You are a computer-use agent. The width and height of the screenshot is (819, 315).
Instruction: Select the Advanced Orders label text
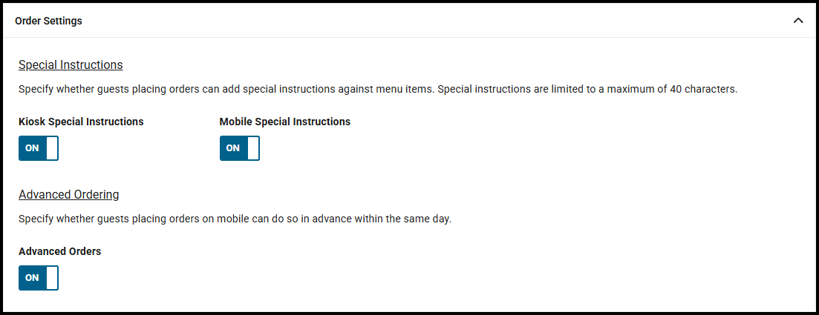[x=59, y=251]
